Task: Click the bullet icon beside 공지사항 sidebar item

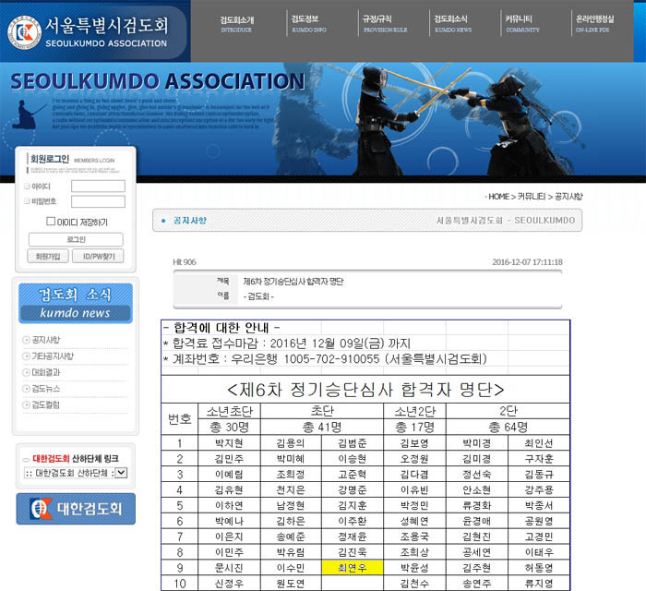Action: [26, 340]
